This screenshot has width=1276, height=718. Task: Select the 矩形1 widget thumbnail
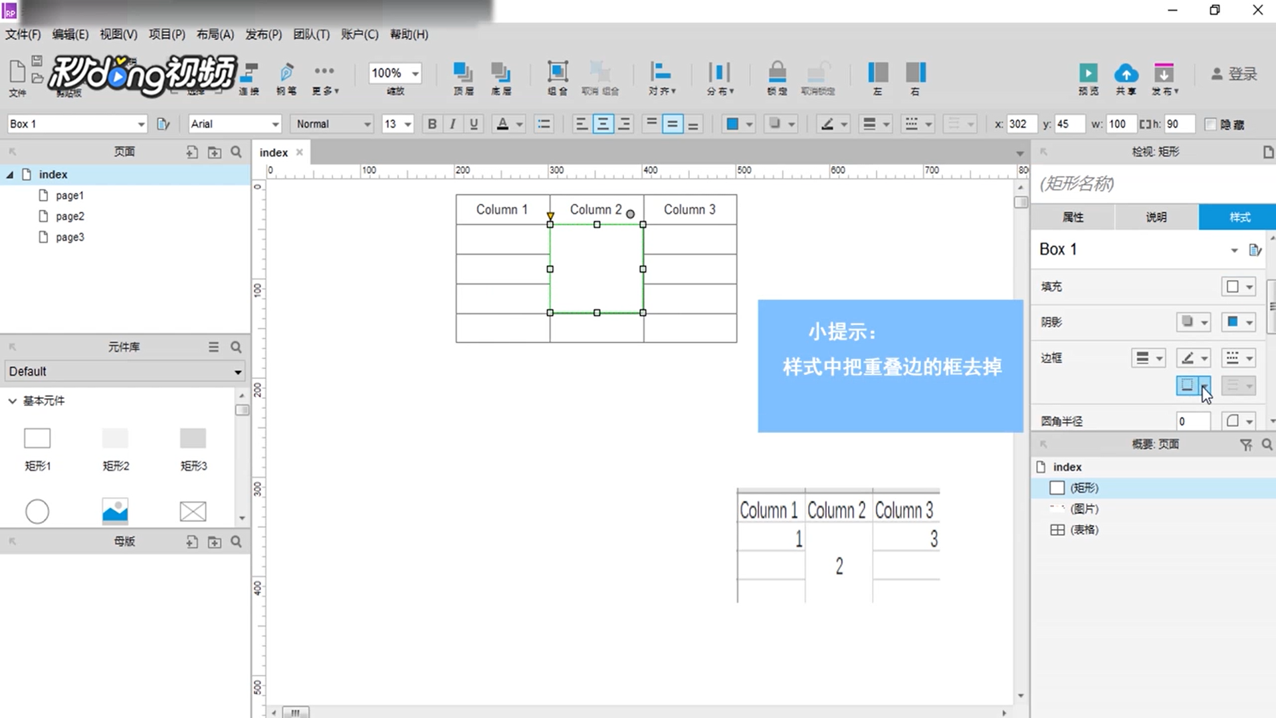pyautogui.click(x=37, y=439)
